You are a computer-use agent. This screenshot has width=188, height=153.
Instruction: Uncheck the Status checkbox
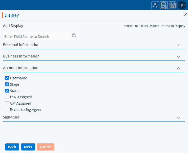click(x=7, y=91)
